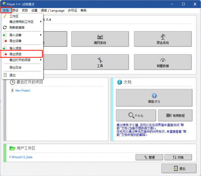Click the camera icon for 视频教程

click(169, 115)
